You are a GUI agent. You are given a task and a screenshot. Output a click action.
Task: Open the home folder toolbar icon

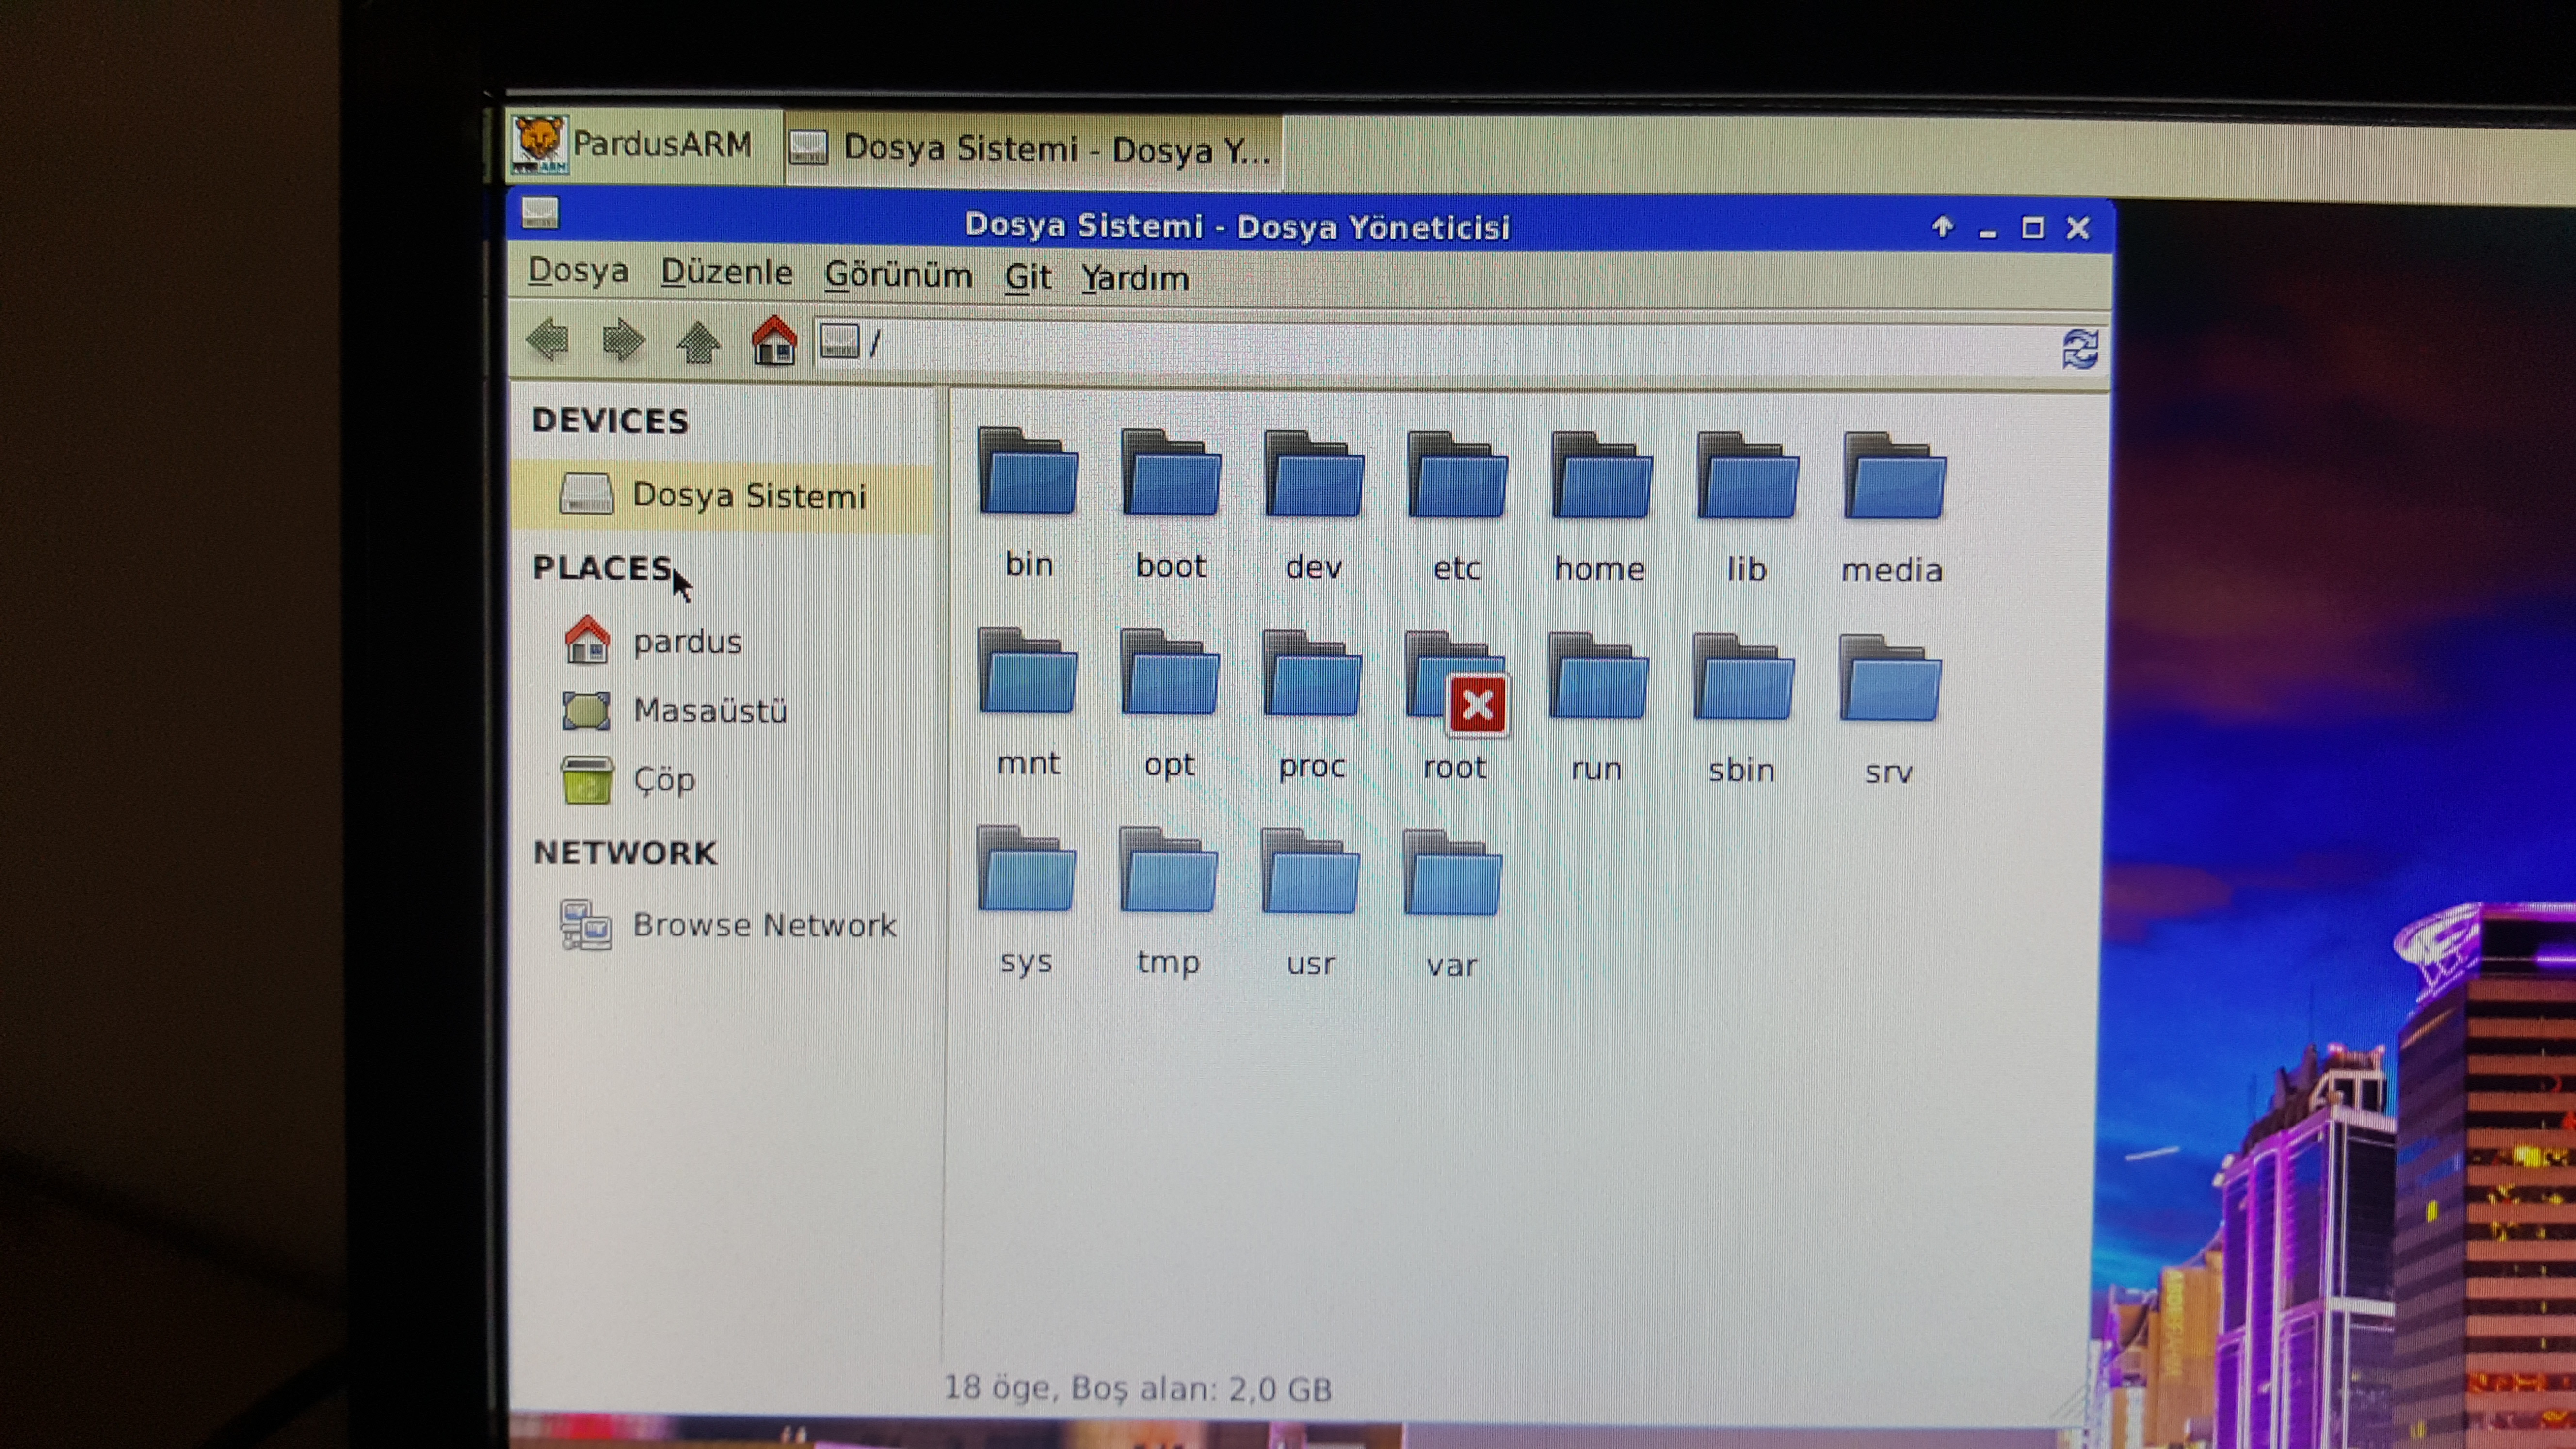(774, 342)
